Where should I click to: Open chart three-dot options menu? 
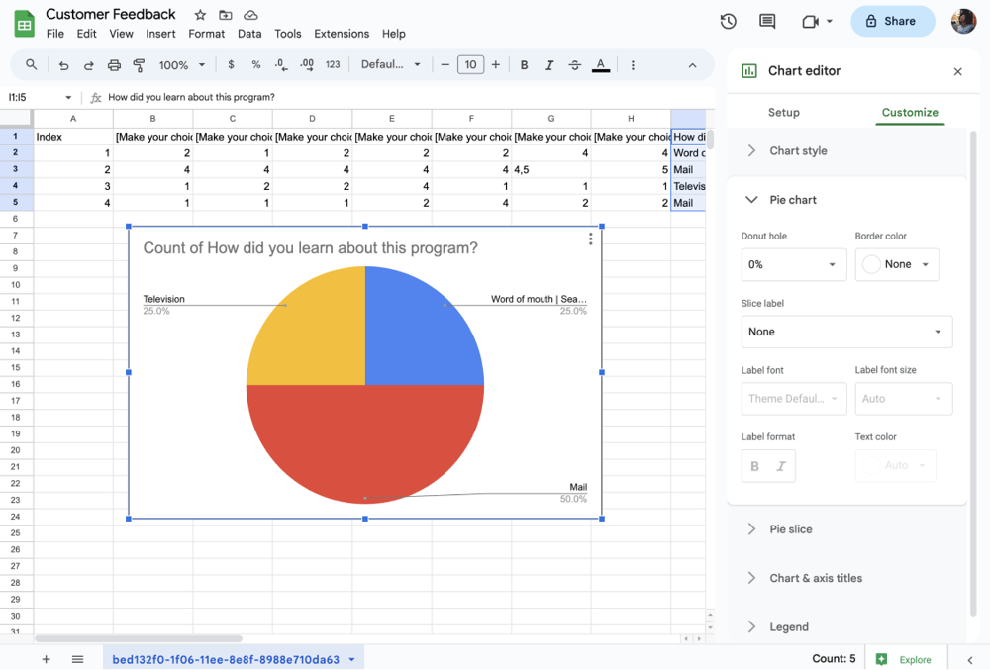(591, 239)
